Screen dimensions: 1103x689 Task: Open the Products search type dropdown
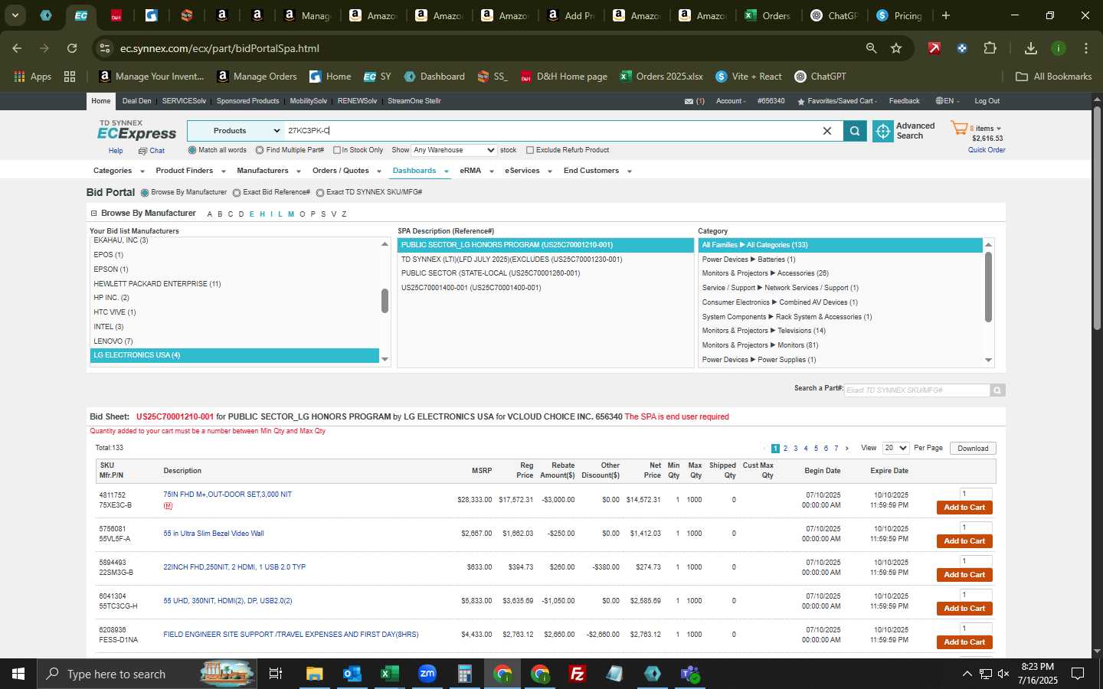point(236,131)
